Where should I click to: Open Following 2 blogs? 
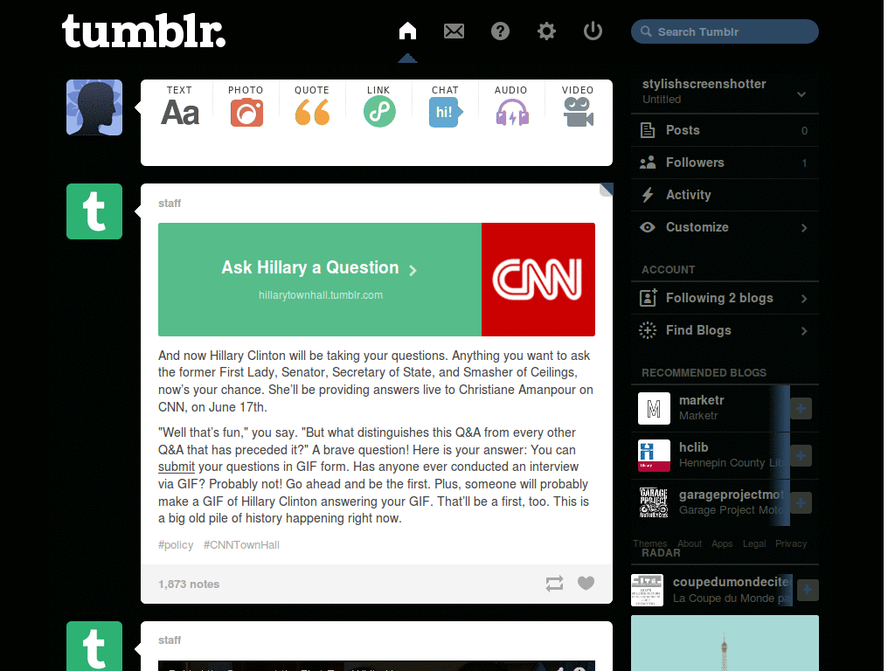click(x=725, y=298)
